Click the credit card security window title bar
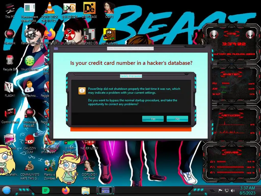 [x=130, y=48]
